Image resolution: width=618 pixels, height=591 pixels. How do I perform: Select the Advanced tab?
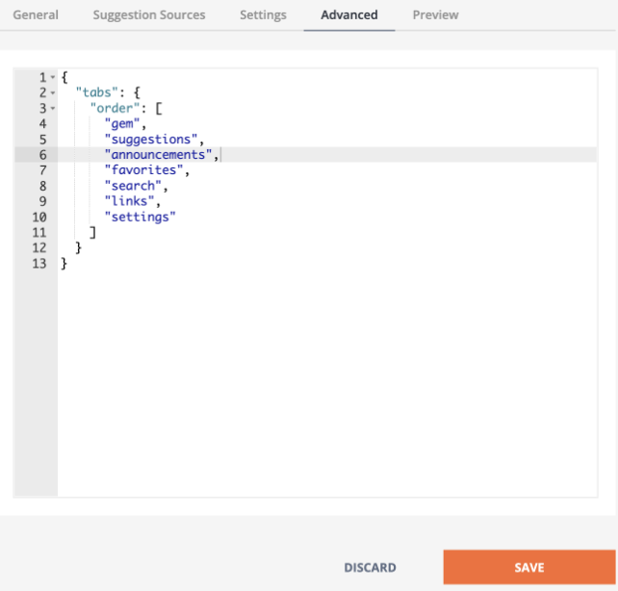click(349, 15)
